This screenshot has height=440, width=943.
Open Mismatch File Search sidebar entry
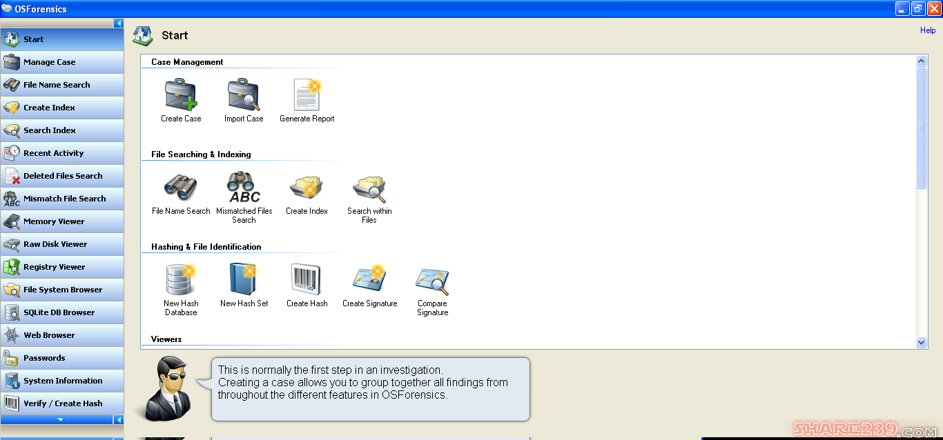click(x=62, y=199)
